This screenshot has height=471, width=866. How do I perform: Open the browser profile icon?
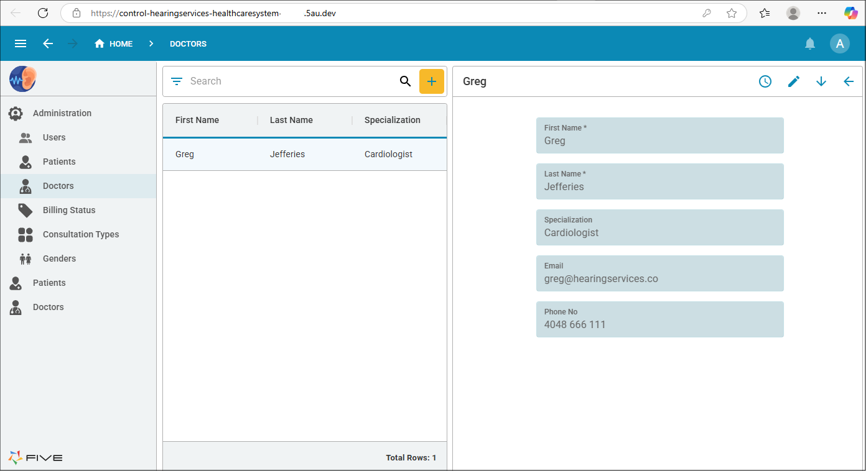pyautogui.click(x=793, y=13)
